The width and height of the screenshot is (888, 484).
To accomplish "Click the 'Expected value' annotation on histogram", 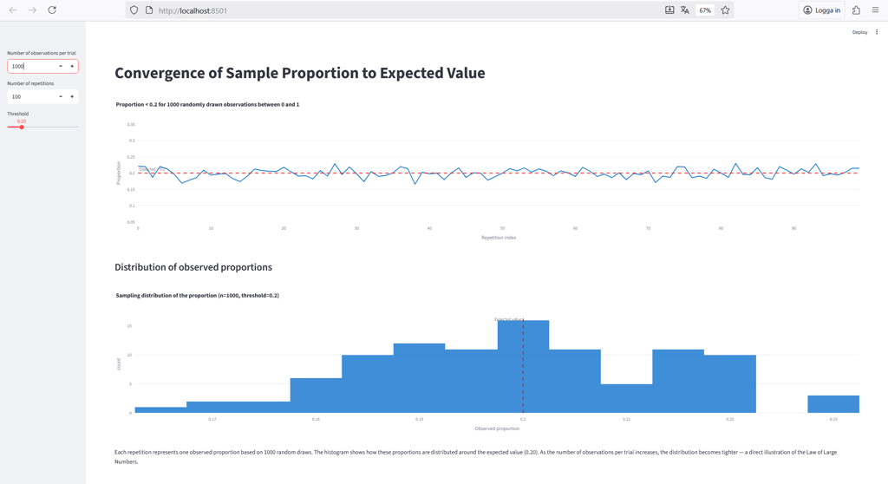I will pyautogui.click(x=508, y=319).
